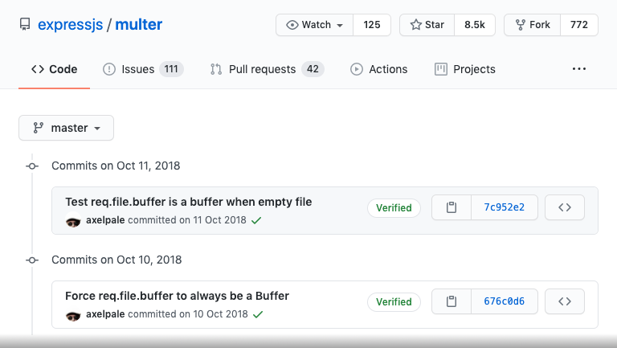
Task: Star the multer repository
Action: (427, 25)
